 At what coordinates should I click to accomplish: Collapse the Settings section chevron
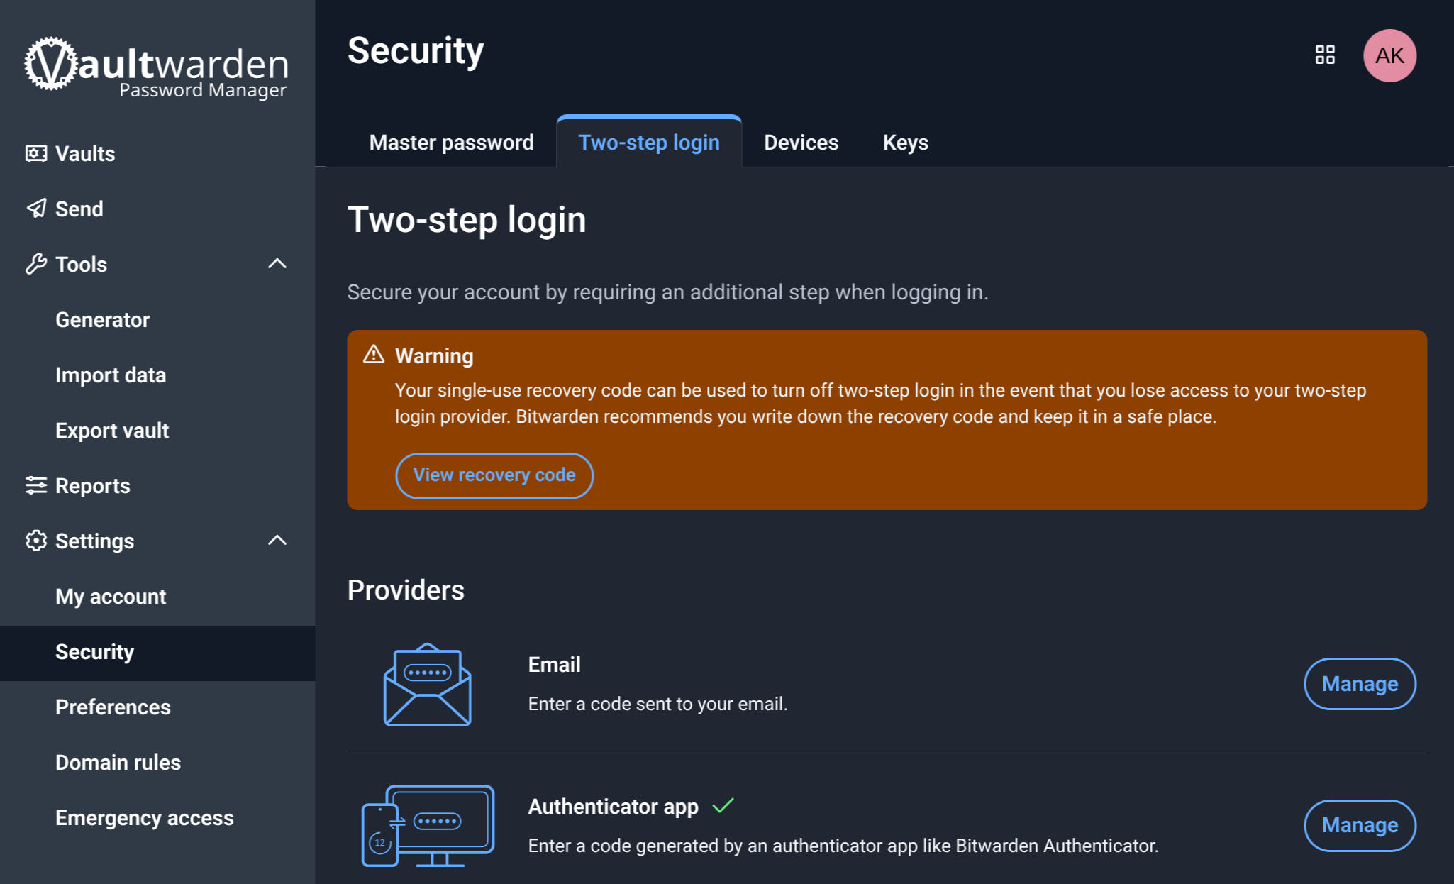tap(277, 541)
